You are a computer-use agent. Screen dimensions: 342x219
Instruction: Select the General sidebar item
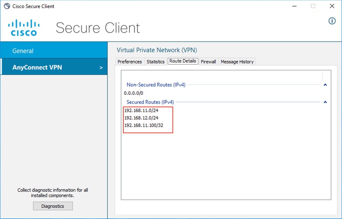[x=54, y=50]
